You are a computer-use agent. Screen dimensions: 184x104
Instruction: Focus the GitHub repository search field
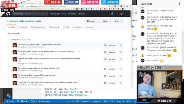(36, 14)
